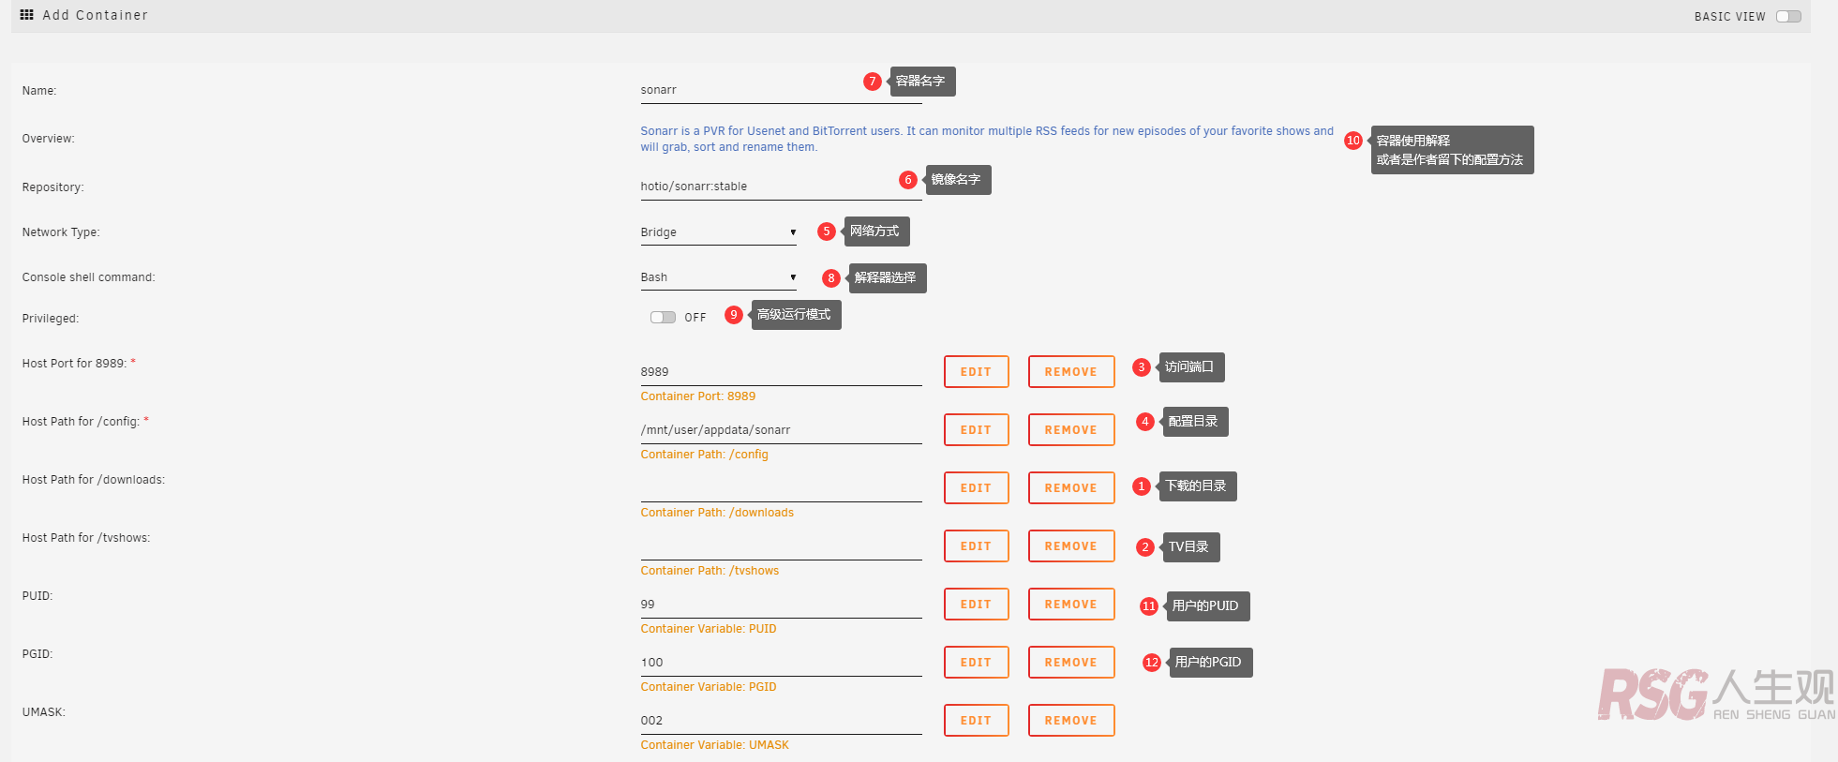Toggle the Privileged switch
The height and width of the screenshot is (762, 1838).
(663, 318)
